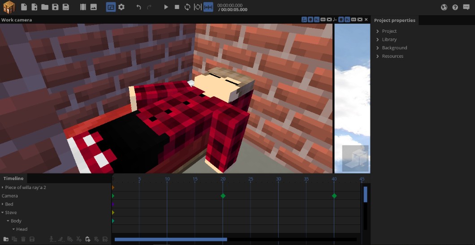This screenshot has height=245, width=475.
Task: Switch to the Timeline tab
Action: click(13, 178)
